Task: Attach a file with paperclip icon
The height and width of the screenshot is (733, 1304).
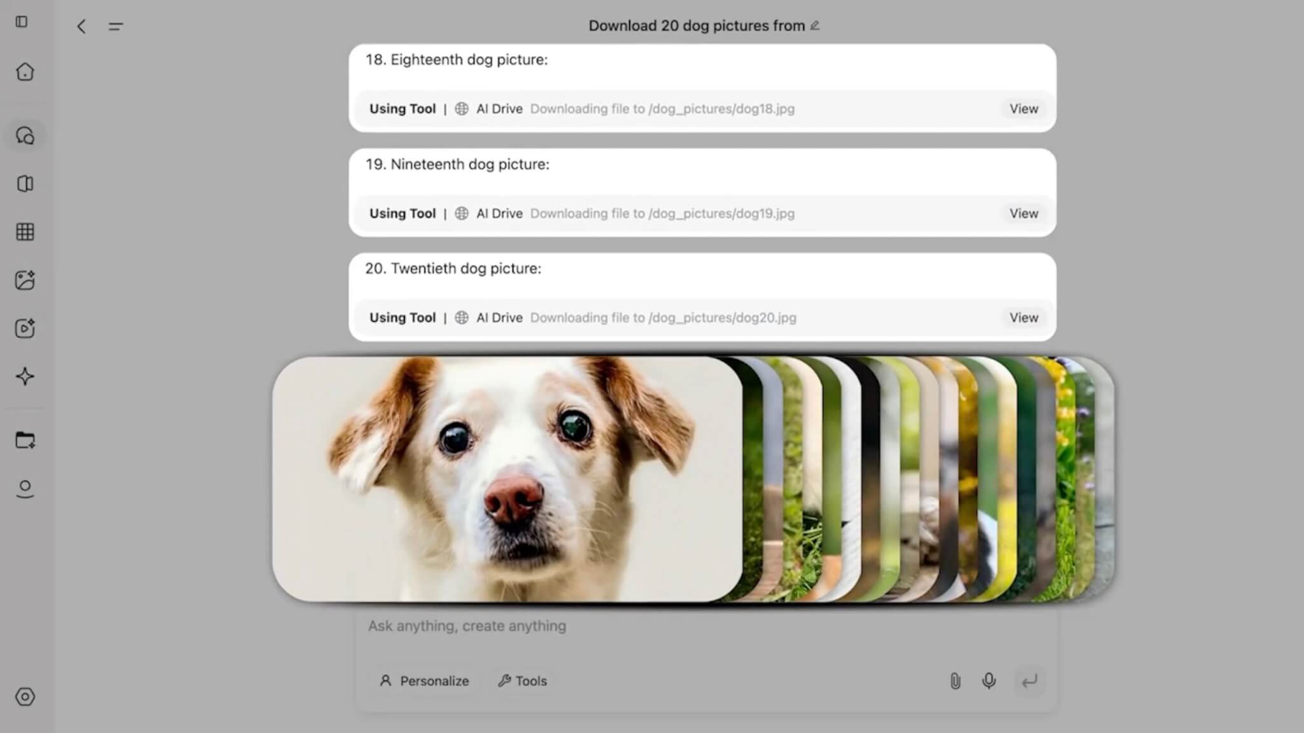Action: tap(955, 681)
